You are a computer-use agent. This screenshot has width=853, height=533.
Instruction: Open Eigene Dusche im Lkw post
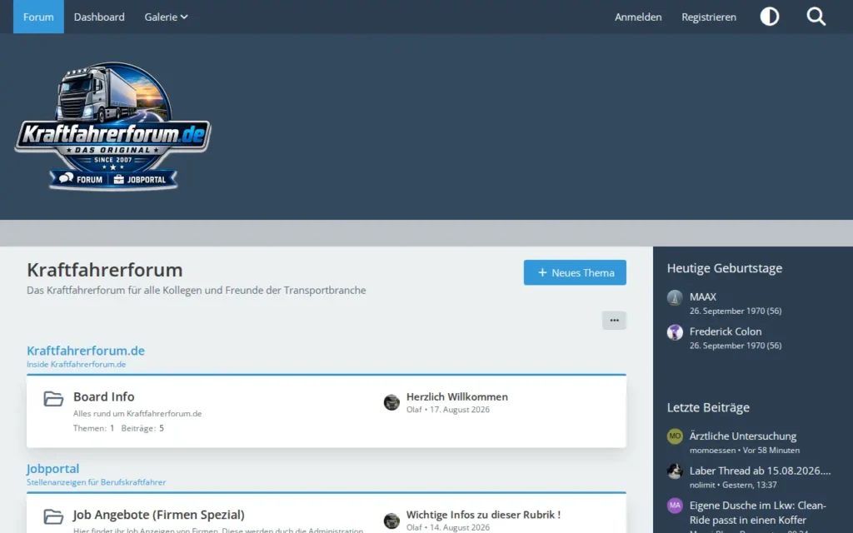point(758,512)
